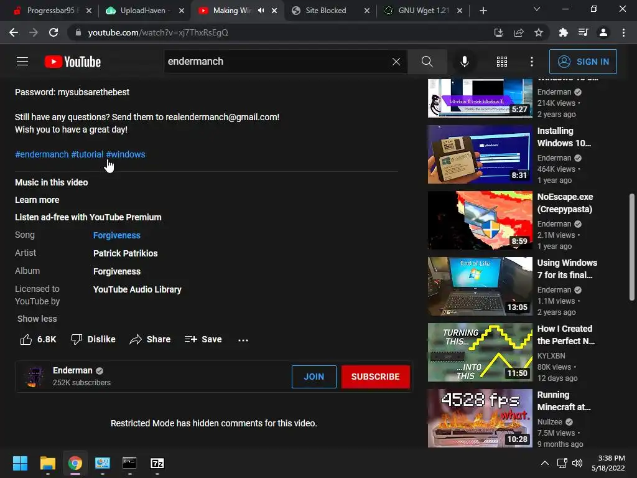Open the YouTube apps grid

[x=502, y=62]
